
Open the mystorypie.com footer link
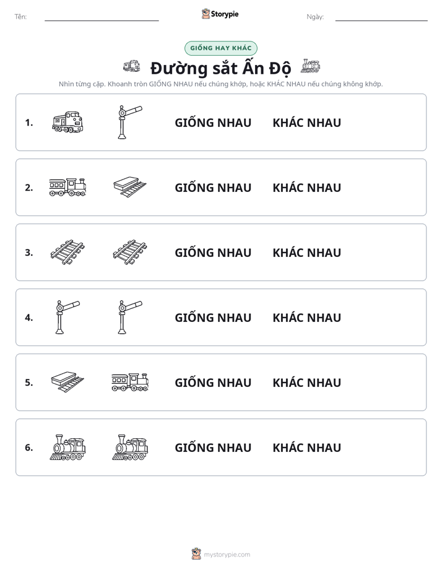click(220, 554)
